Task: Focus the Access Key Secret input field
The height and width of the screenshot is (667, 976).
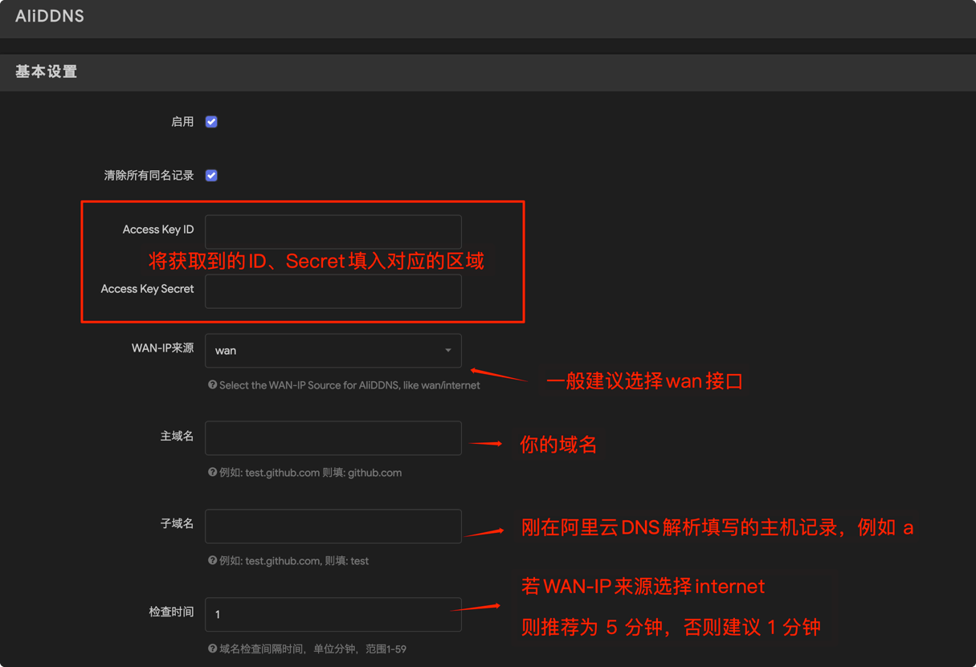Action: point(333,291)
